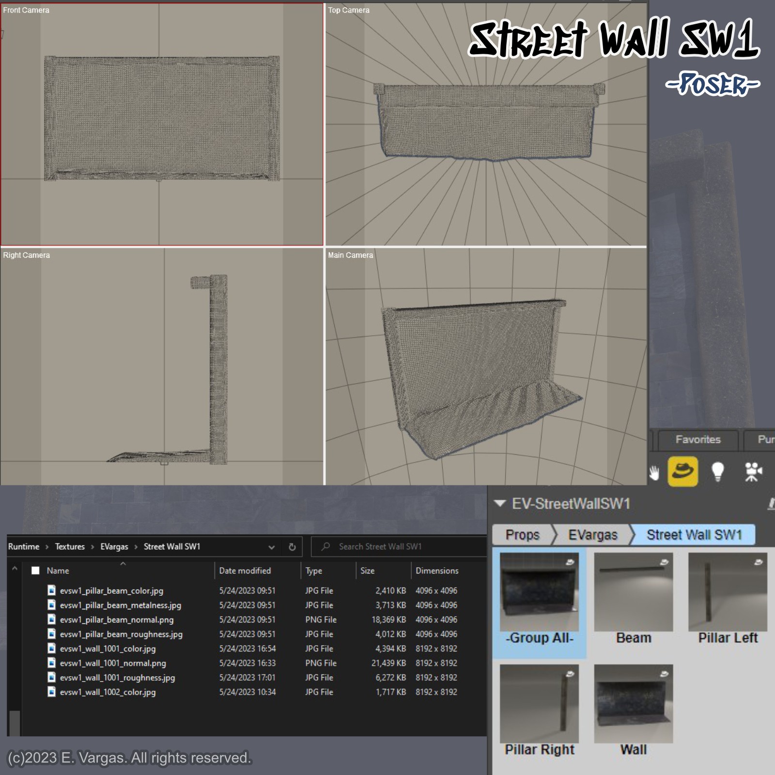Click the EV-StreetWallSW1 library title

click(571, 503)
